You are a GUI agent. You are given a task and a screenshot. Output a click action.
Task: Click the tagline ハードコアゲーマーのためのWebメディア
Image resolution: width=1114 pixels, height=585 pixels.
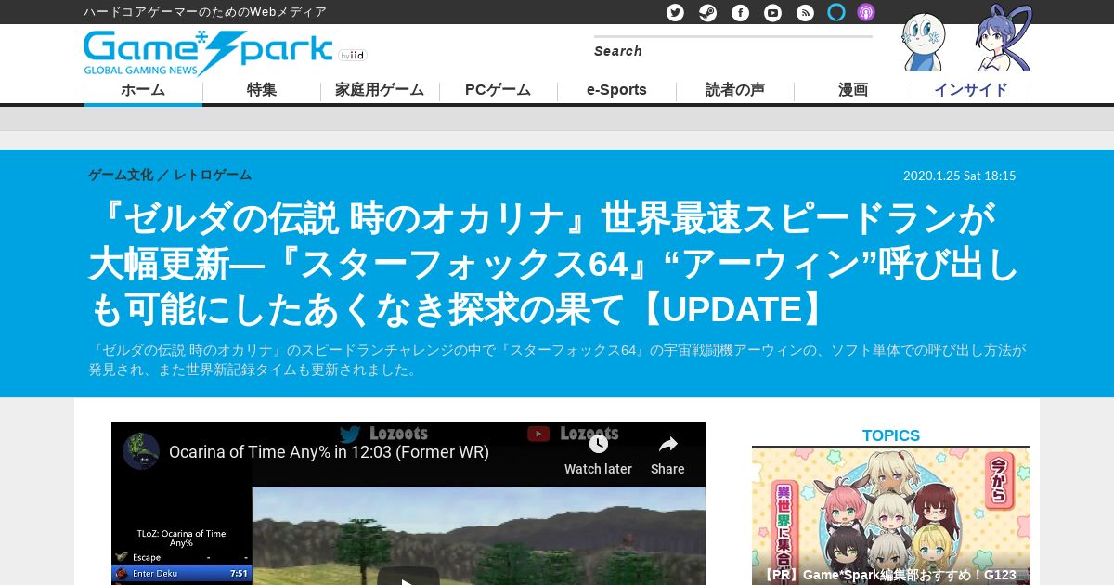[205, 12]
